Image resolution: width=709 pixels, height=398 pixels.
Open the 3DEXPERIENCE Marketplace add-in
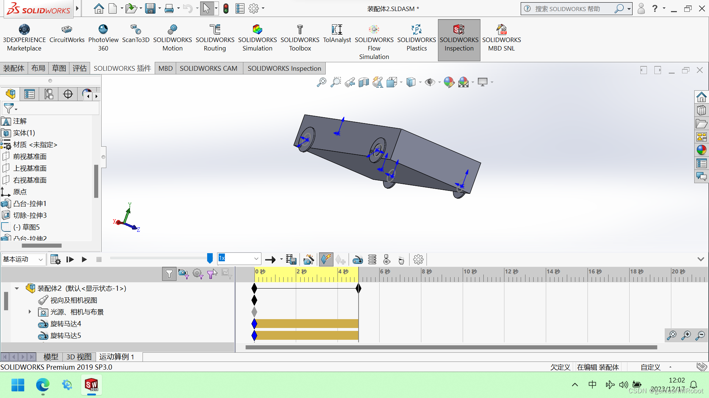(x=24, y=38)
